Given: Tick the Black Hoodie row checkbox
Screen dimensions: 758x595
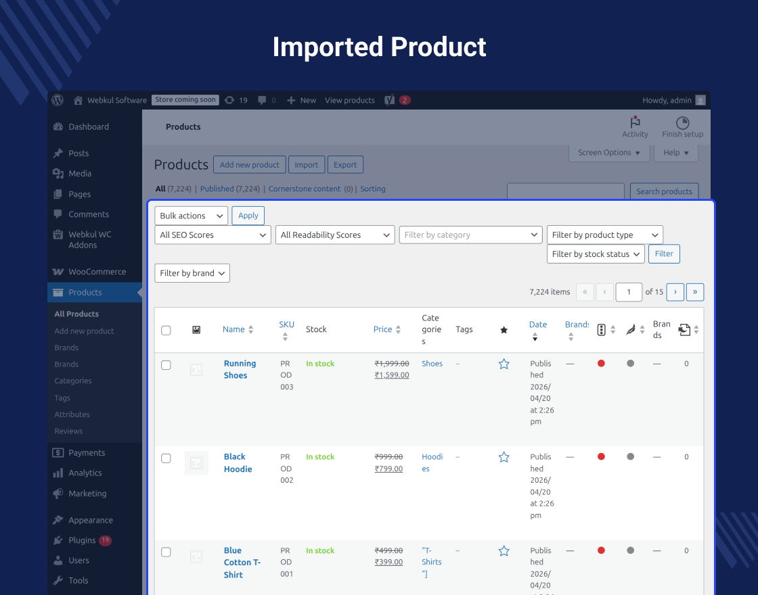Looking at the screenshot, I should click(166, 458).
